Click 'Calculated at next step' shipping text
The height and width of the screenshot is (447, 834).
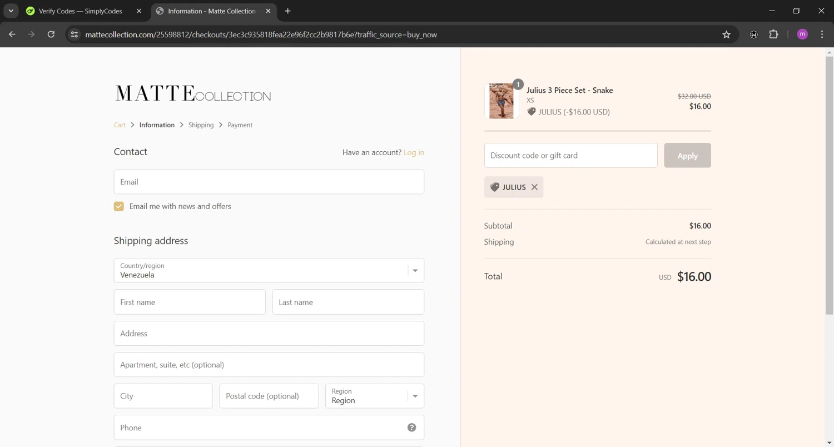pos(678,242)
